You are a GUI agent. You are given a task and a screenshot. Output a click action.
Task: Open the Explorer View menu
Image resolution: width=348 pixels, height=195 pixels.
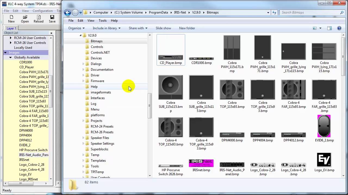point(91,21)
